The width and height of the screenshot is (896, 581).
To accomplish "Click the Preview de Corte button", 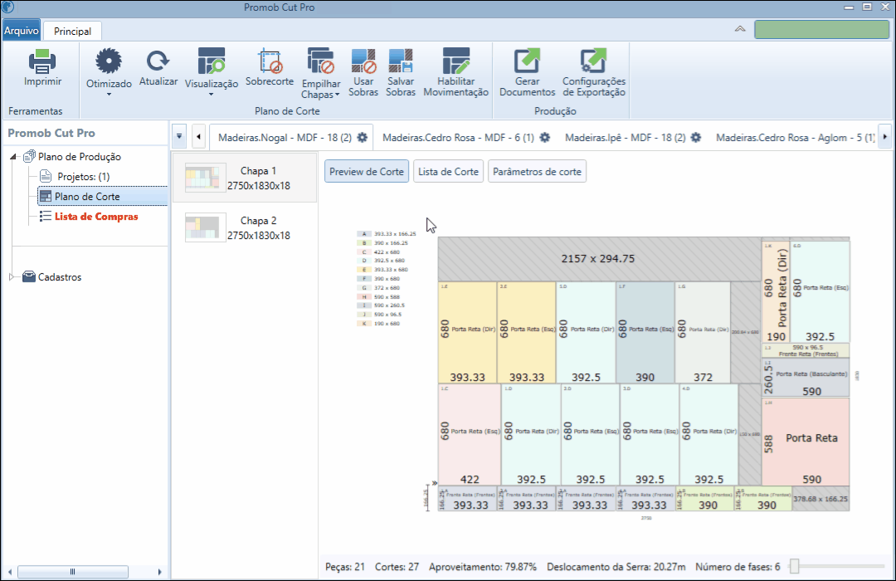I will click(x=367, y=171).
